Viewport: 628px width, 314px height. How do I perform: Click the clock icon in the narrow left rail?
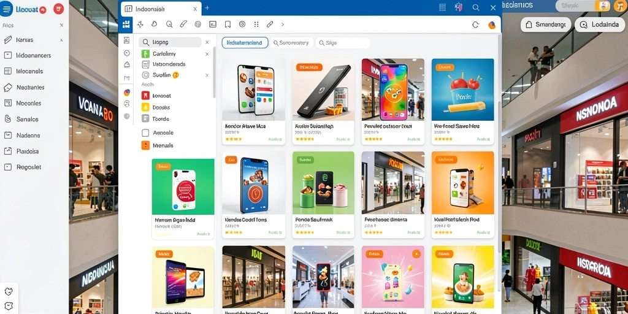(127, 53)
